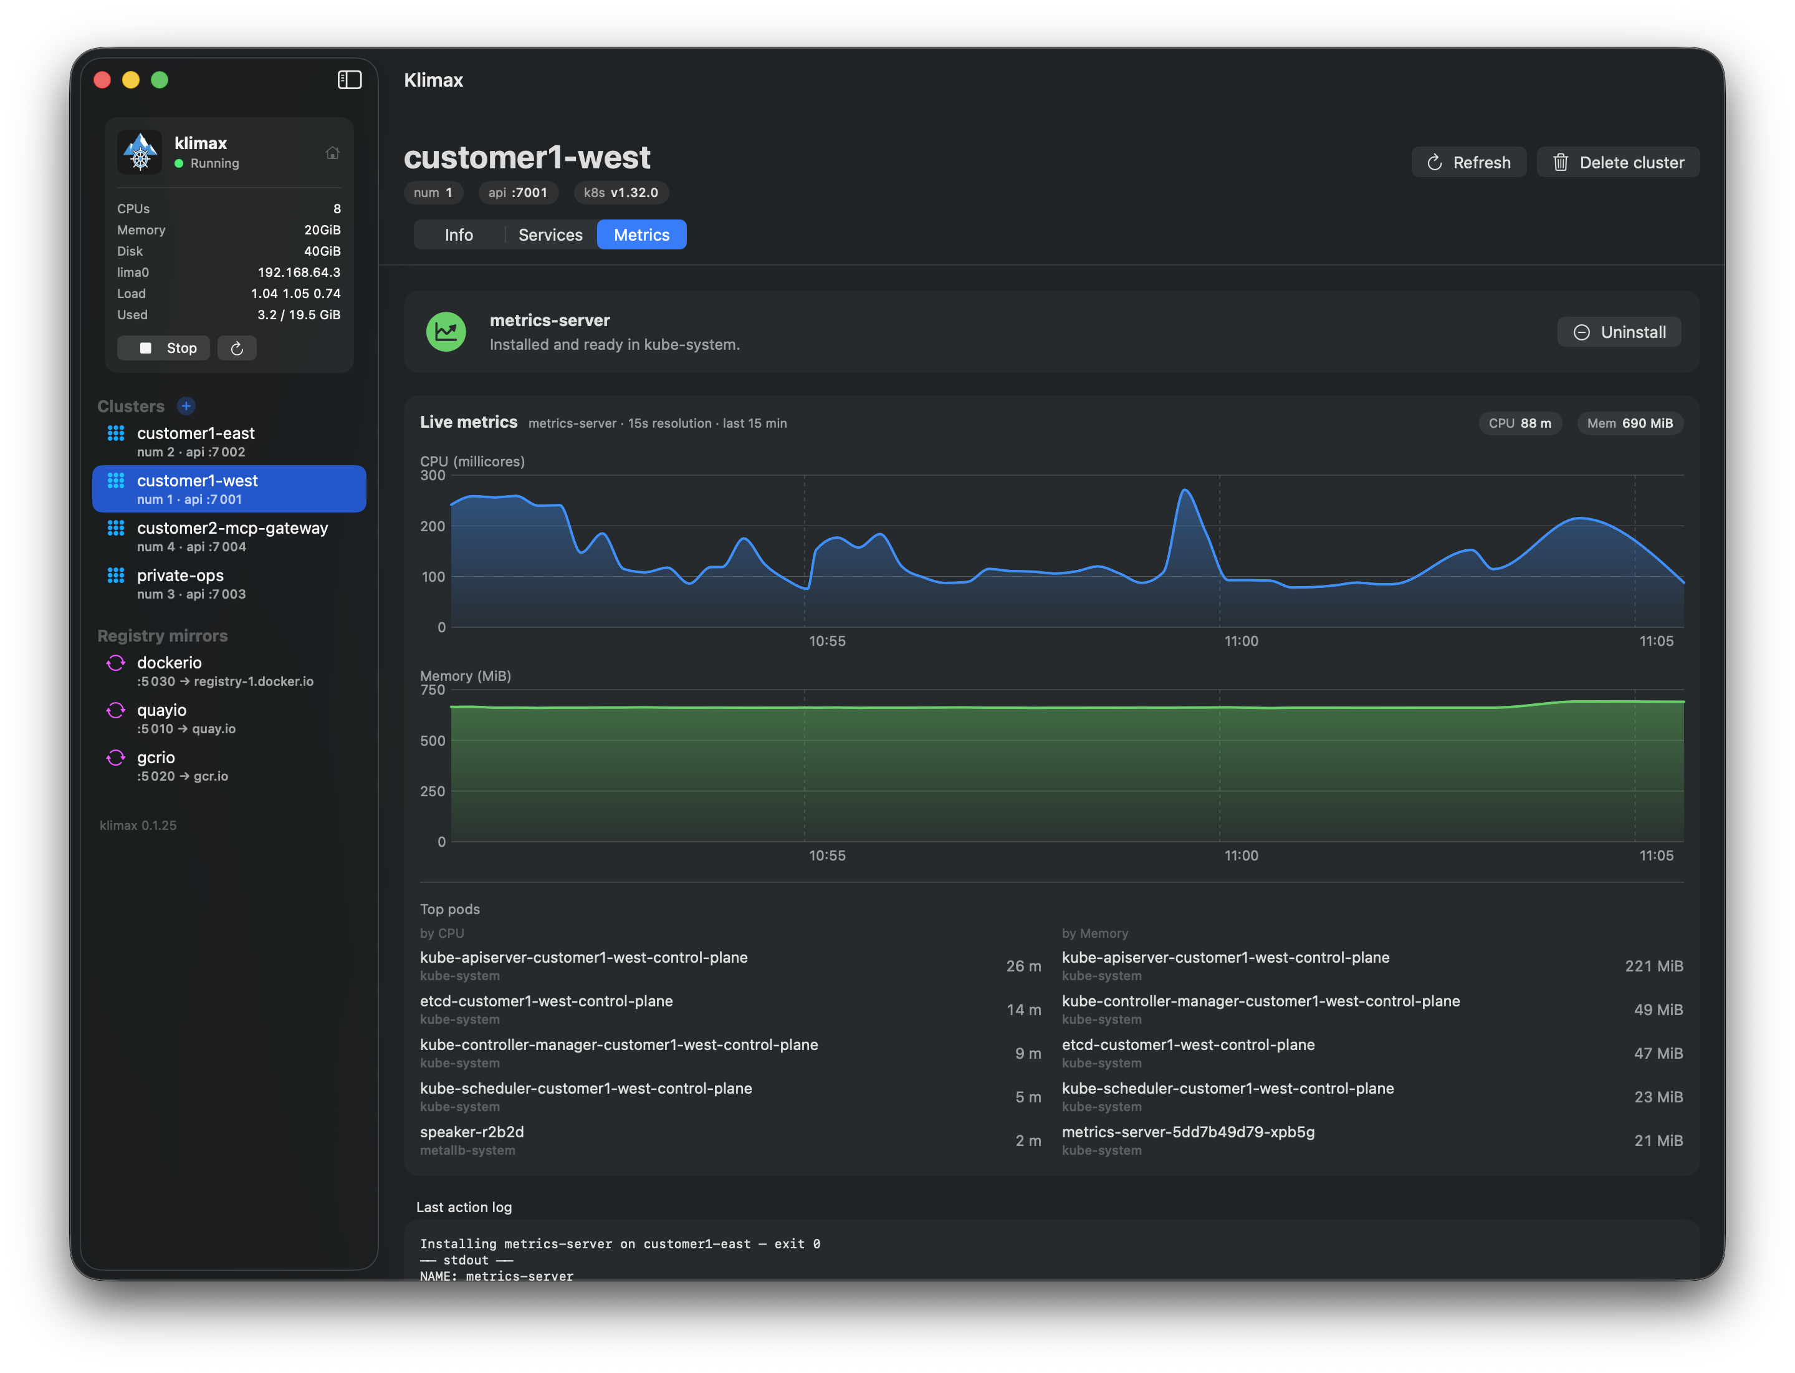The width and height of the screenshot is (1795, 1373).
Task: Click the home icon beside klimax
Action: coord(333,153)
